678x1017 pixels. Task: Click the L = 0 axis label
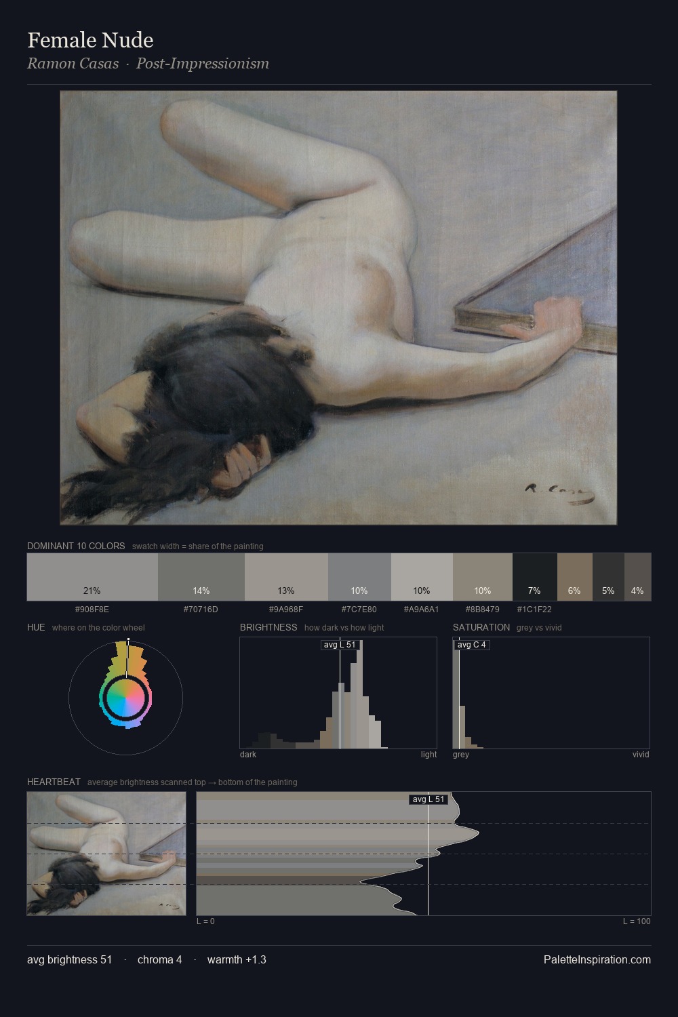(x=205, y=921)
